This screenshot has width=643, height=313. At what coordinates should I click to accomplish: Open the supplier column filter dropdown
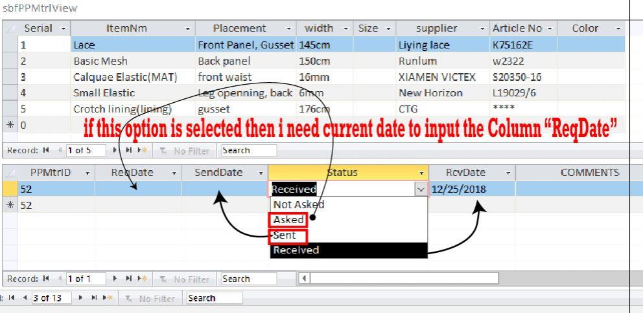(482, 28)
